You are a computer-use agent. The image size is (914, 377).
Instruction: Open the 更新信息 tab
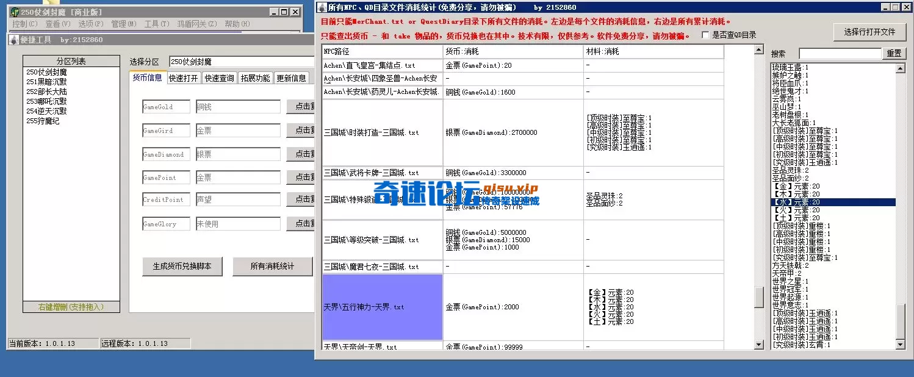pos(291,77)
